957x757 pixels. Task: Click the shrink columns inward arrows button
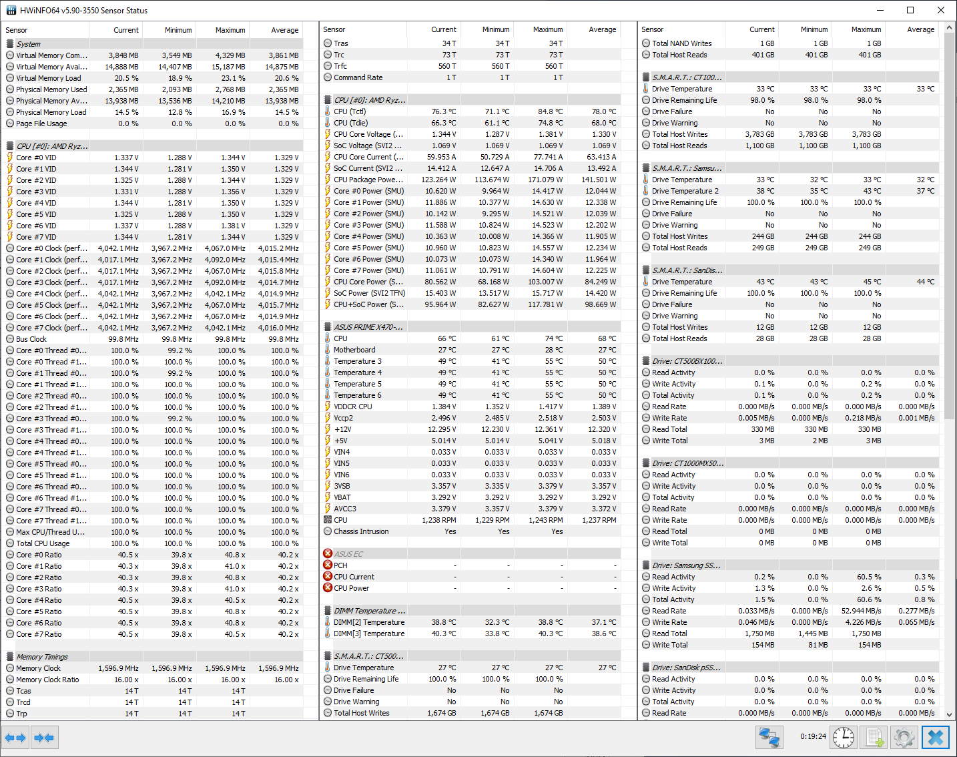pos(44,738)
